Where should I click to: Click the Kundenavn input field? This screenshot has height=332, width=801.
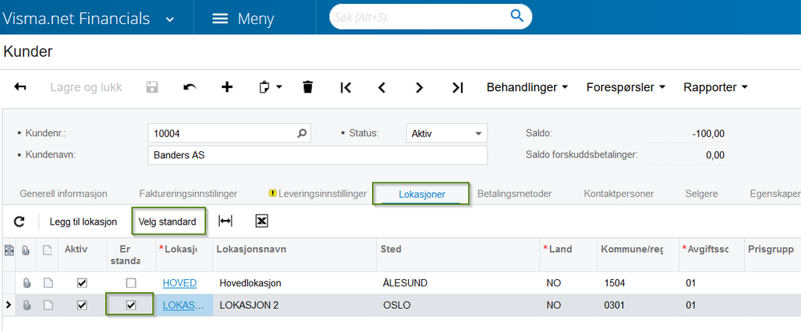coord(318,154)
